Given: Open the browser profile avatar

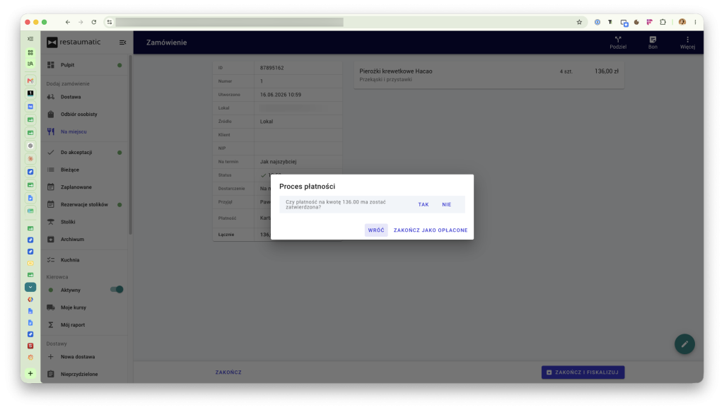Looking at the screenshot, I should tap(682, 22).
